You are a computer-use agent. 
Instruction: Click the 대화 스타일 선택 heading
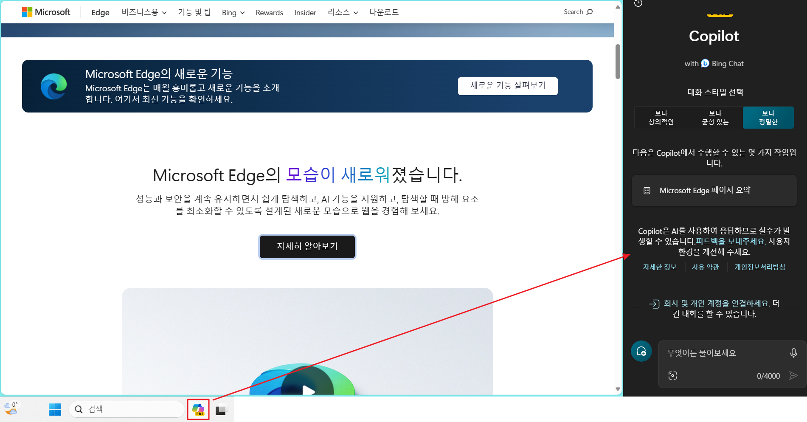pyautogui.click(x=715, y=92)
